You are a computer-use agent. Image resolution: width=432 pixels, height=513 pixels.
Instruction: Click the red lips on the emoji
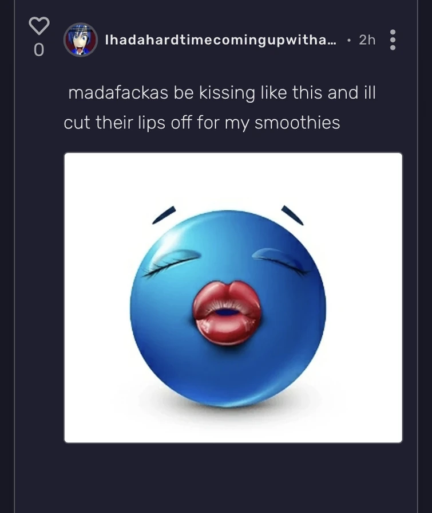coord(227,313)
